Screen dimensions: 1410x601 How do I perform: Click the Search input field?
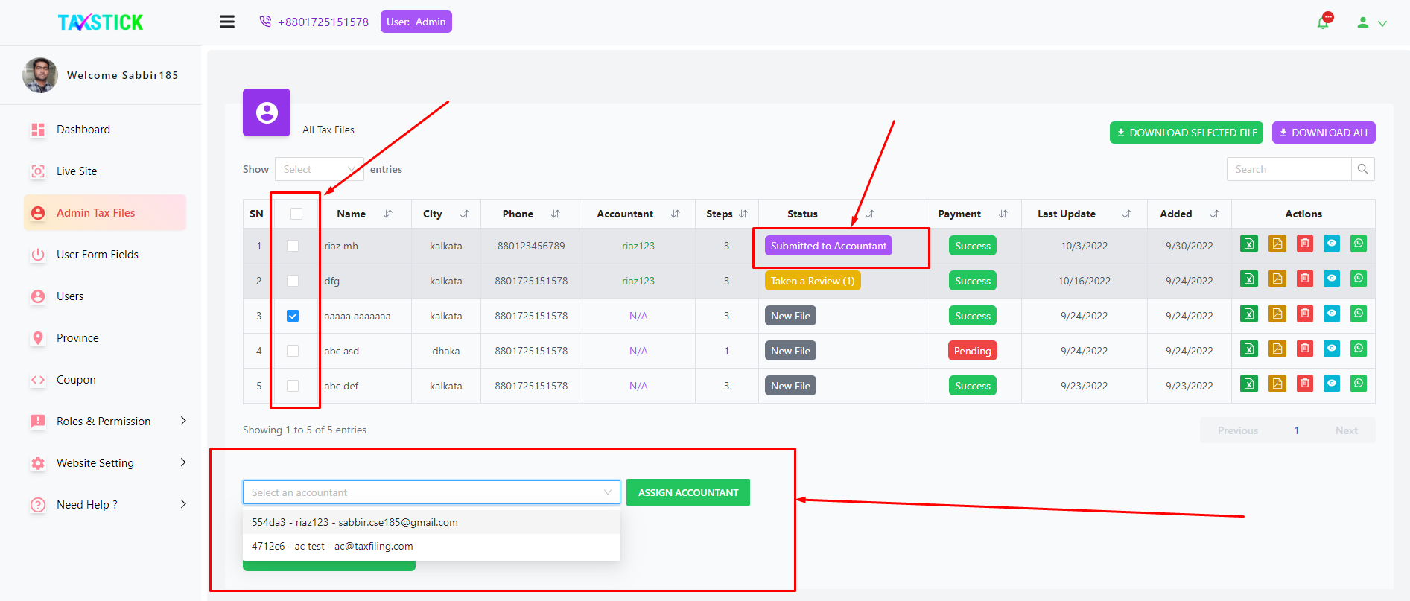1289,169
